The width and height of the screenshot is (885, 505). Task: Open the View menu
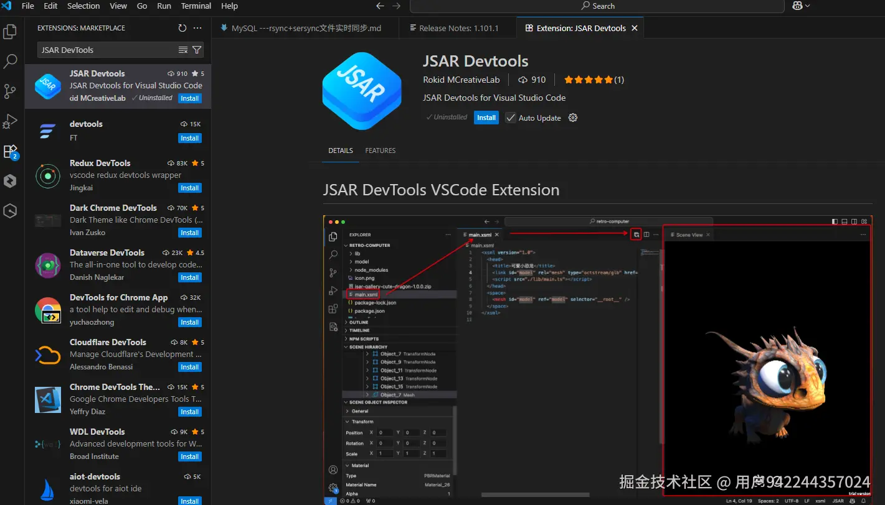(x=118, y=6)
